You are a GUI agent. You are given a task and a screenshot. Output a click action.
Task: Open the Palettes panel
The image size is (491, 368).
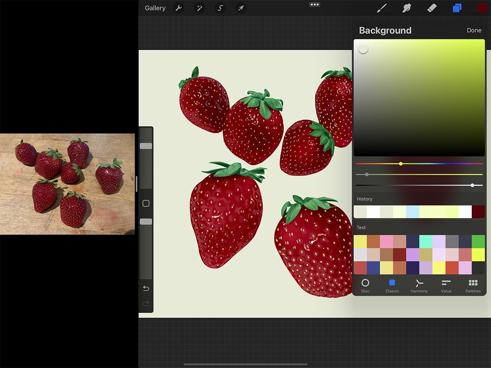pyautogui.click(x=473, y=285)
